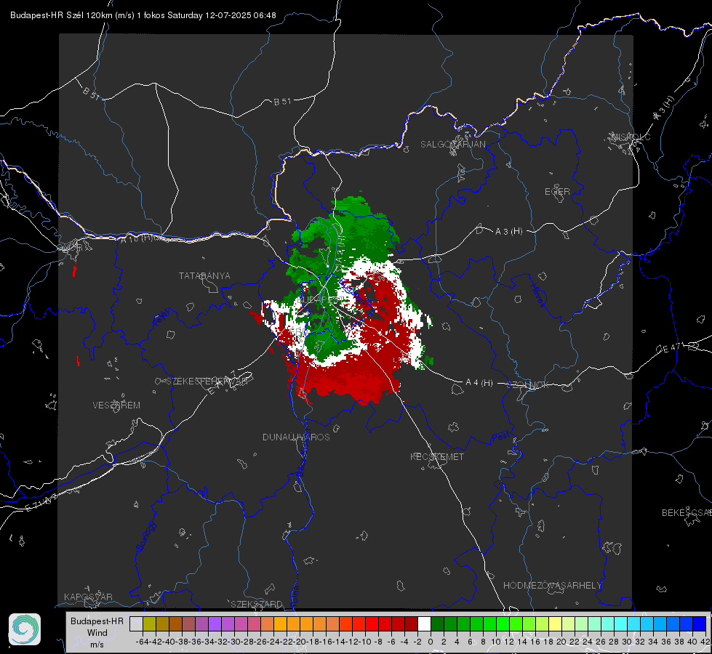Select the white zero-velocity legend swatch

point(424,624)
